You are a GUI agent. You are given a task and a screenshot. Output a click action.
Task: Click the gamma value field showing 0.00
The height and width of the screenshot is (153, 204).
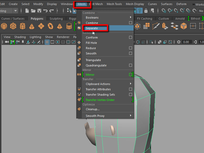tap(186, 42)
